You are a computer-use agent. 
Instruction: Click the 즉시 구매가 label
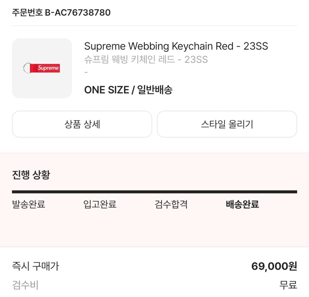(x=35, y=266)
